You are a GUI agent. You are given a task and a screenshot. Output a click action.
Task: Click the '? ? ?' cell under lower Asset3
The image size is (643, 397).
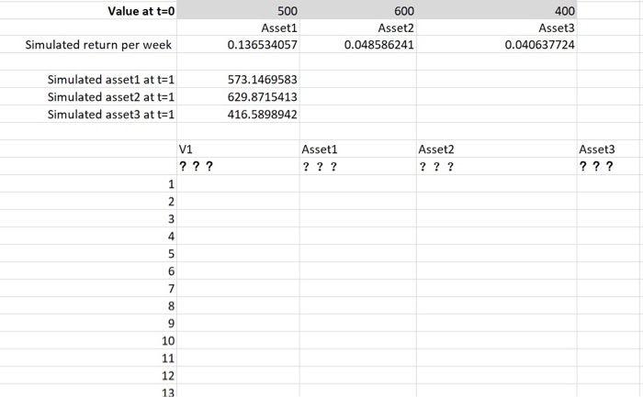pos(610,166)
